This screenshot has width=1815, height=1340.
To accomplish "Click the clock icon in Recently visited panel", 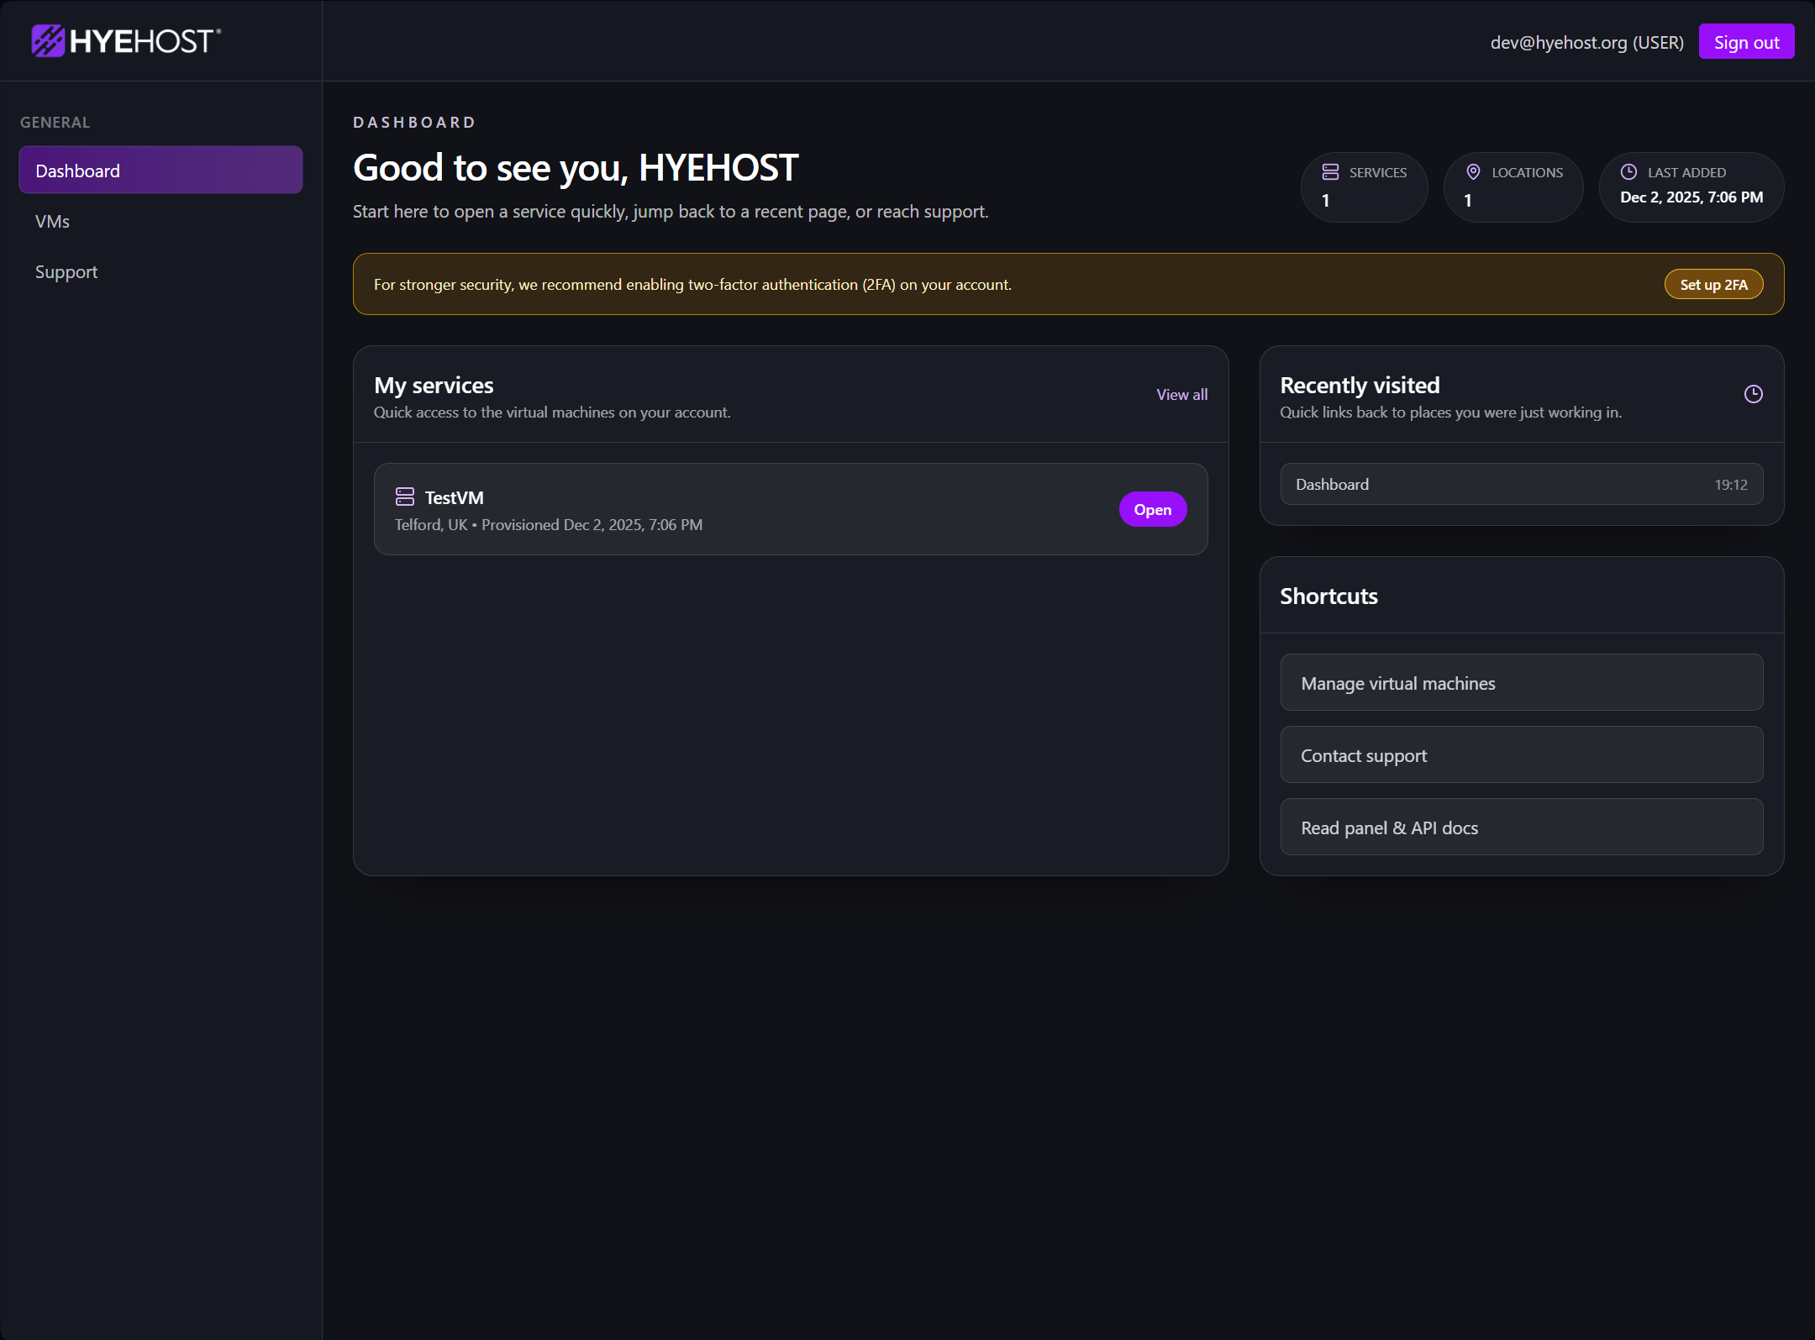I will pos(1754,393).
